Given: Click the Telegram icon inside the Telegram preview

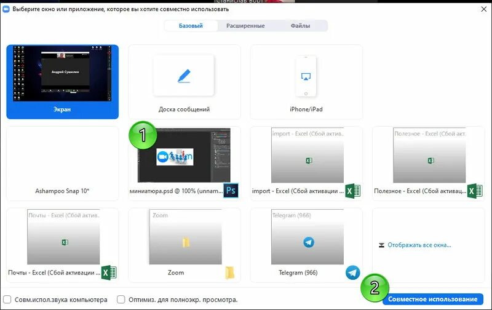Looking at the screenshot, I should pos(309,242).
